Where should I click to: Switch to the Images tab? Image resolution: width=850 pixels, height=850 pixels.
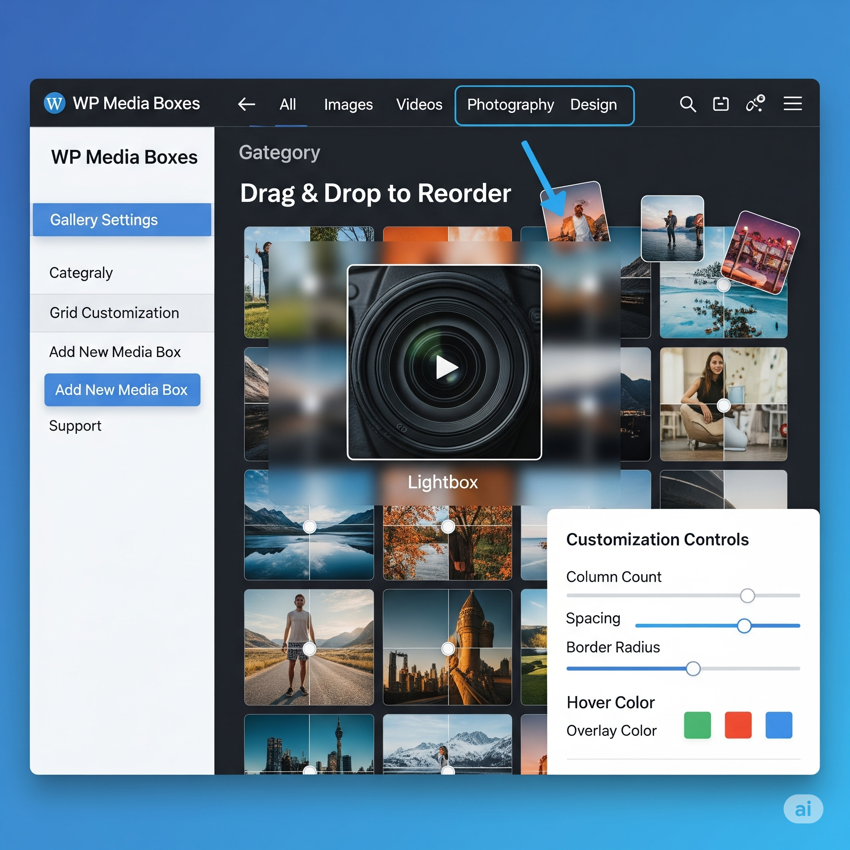(348, 105)
